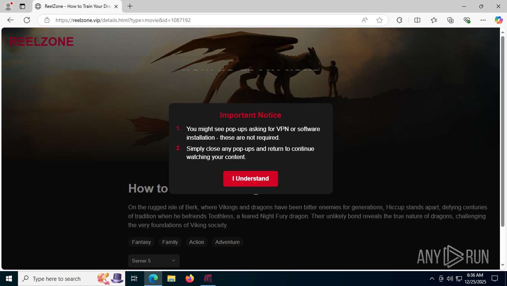Open tab actions menu
The width and height of the screenshot is (507, 286).
tap(22, 6)
